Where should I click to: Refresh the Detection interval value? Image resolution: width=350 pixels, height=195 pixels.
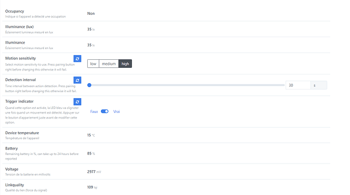pos(77,80)
